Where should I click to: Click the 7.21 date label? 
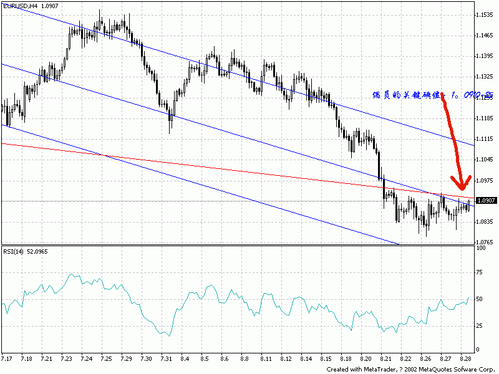tap(46, 359)
